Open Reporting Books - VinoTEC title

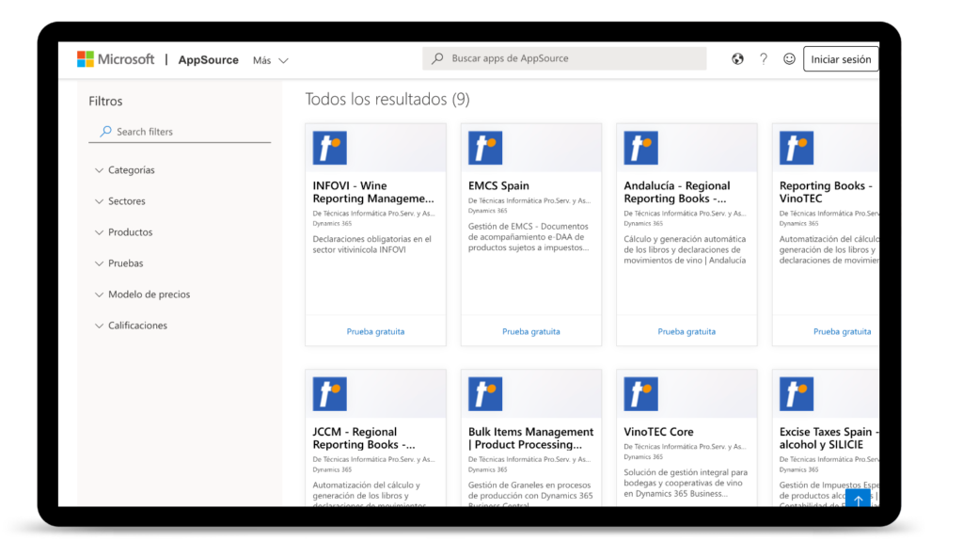click(x=826, y=192)
